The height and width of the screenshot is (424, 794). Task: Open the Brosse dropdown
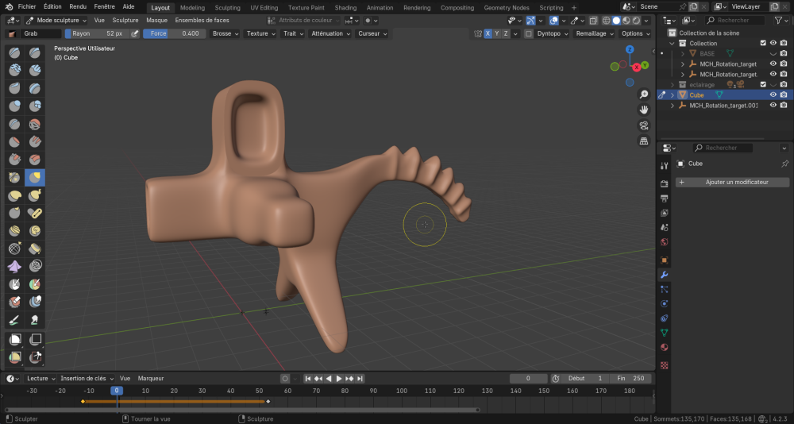[225, 34]
